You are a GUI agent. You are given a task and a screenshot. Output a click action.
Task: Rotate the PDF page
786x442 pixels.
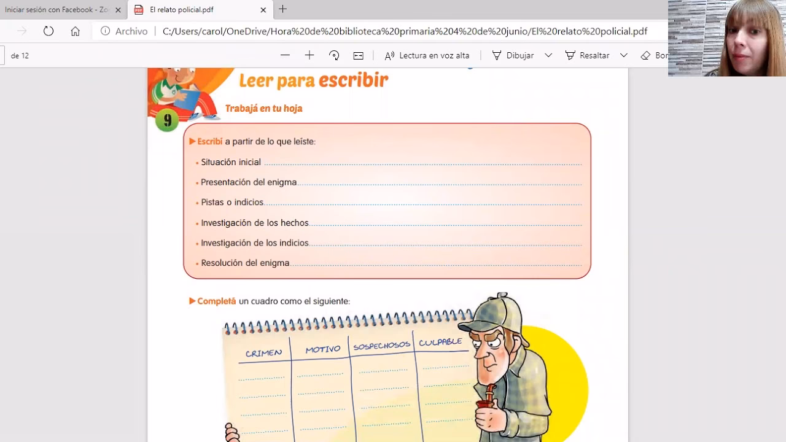[333, 55]
